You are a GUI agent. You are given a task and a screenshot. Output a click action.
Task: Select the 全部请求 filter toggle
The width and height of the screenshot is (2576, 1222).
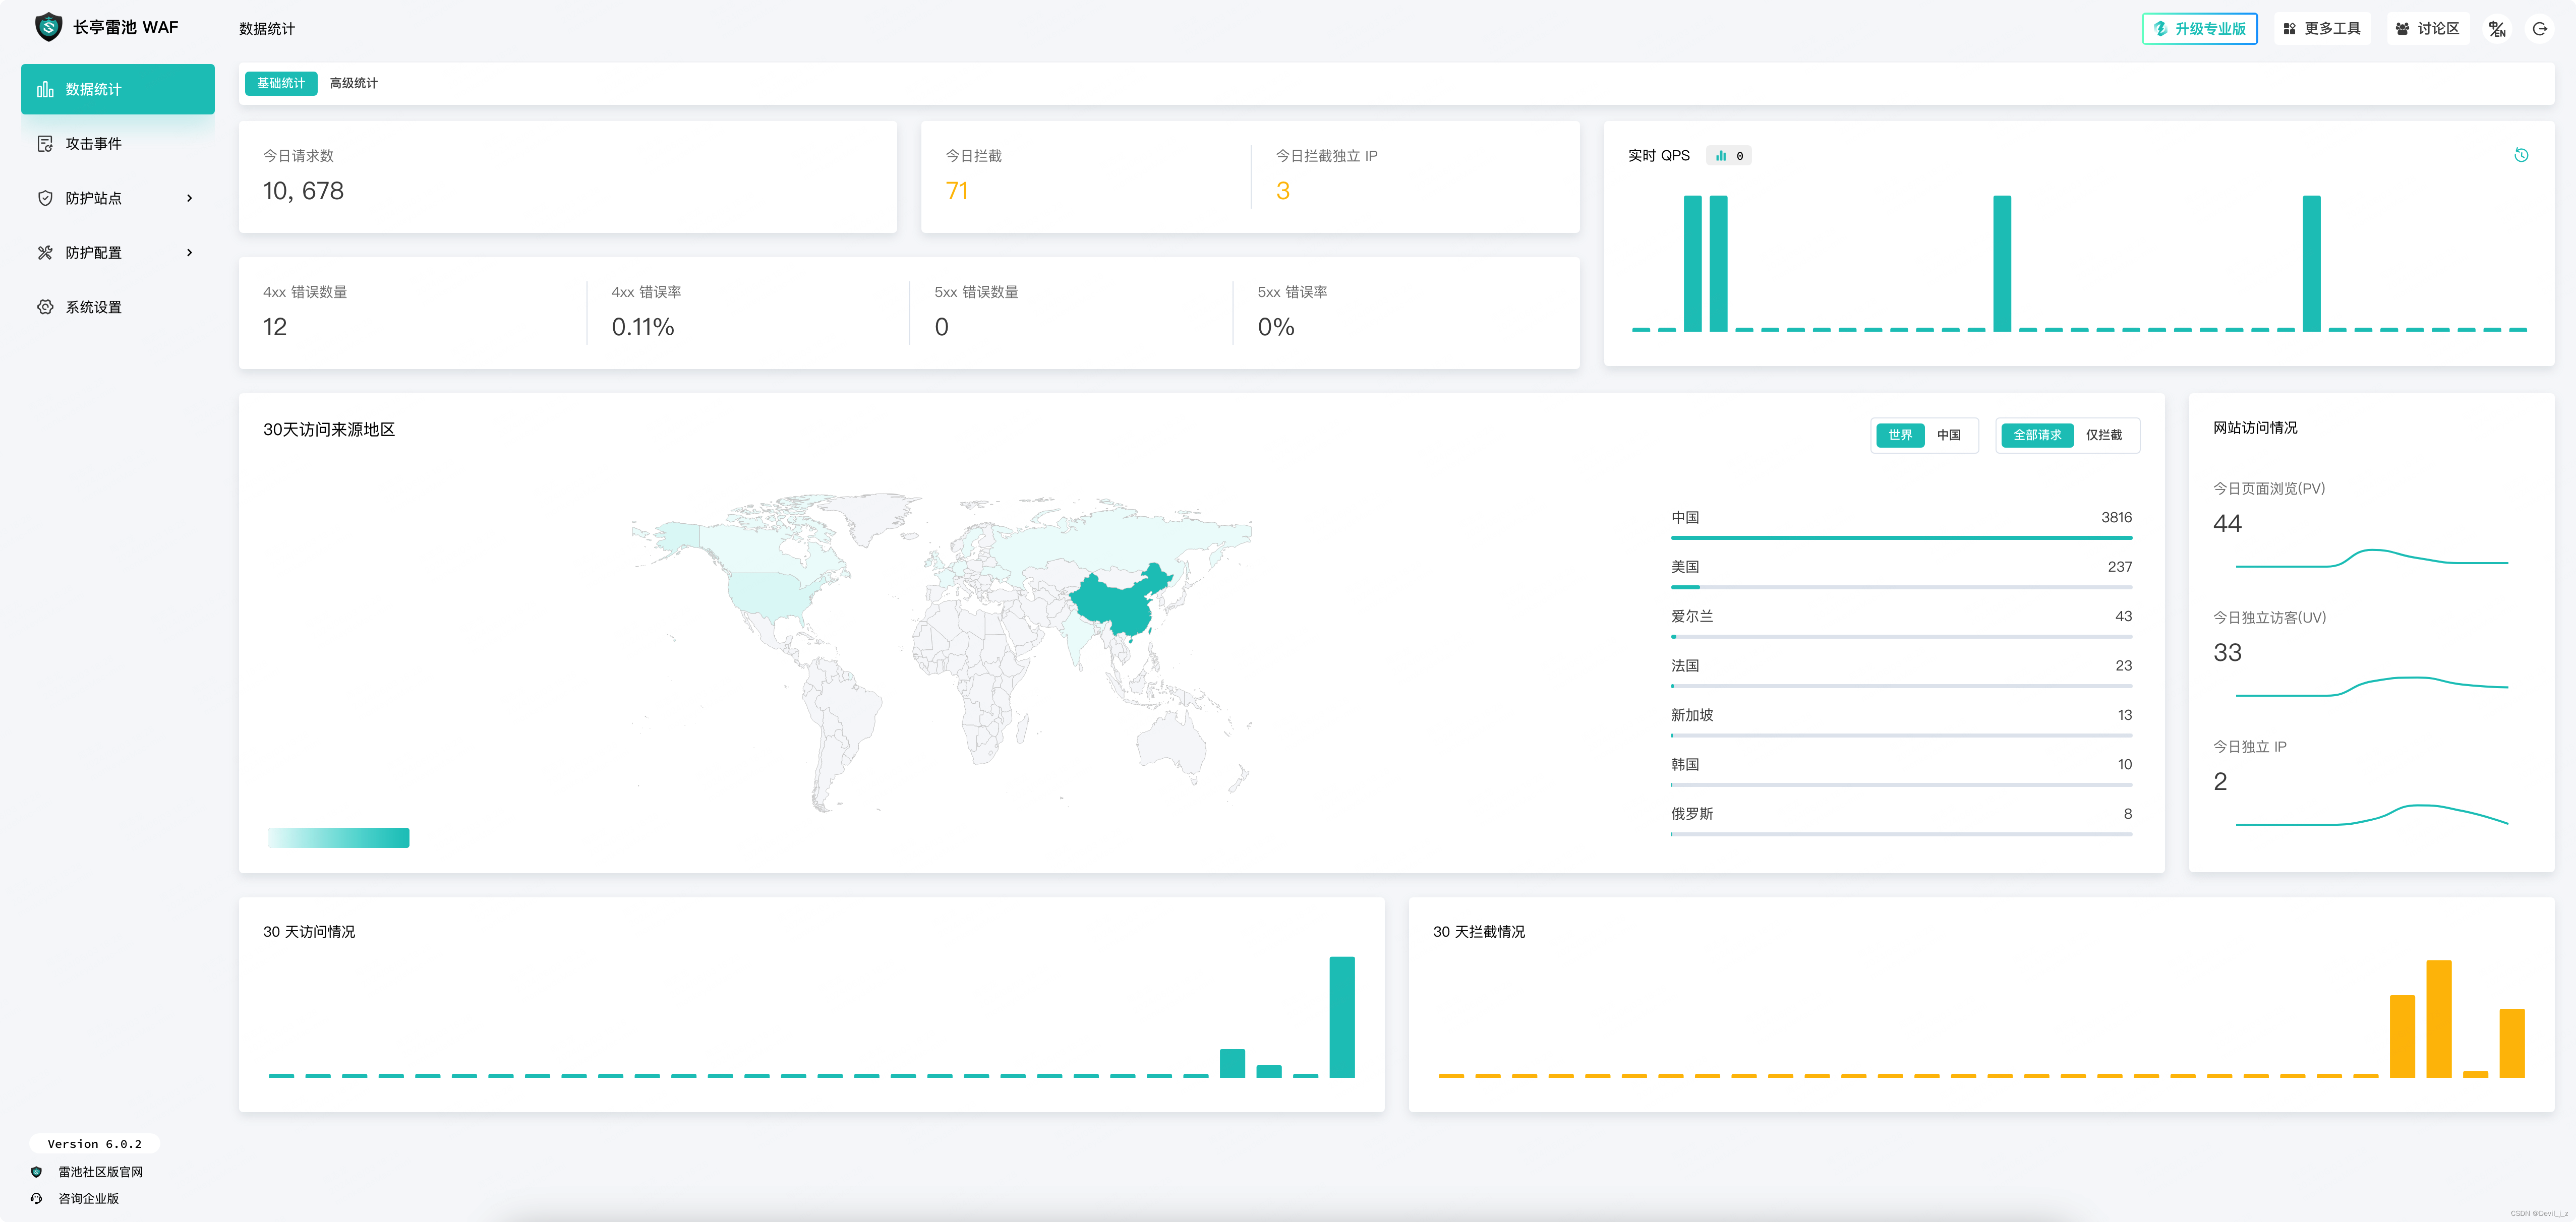point(2037,435)
